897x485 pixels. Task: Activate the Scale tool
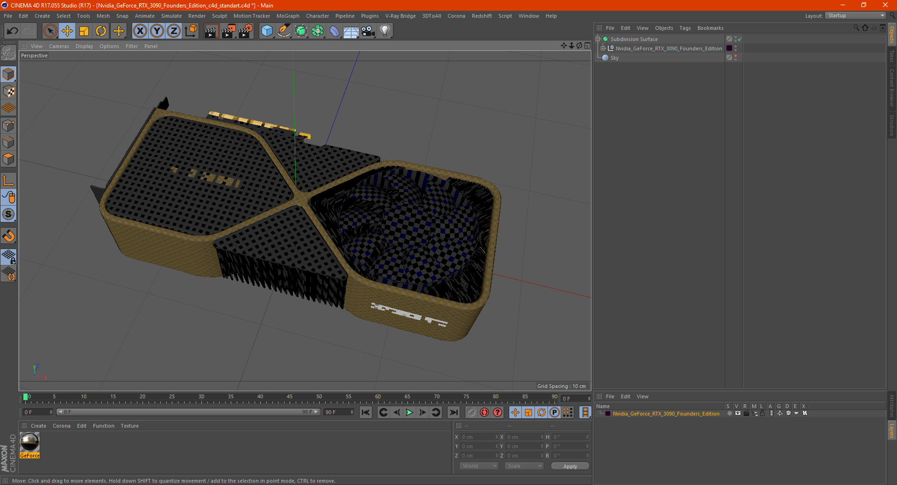[x=84, y=31]
